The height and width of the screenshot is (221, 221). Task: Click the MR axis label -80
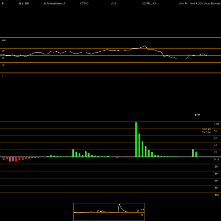pos(216,188)
